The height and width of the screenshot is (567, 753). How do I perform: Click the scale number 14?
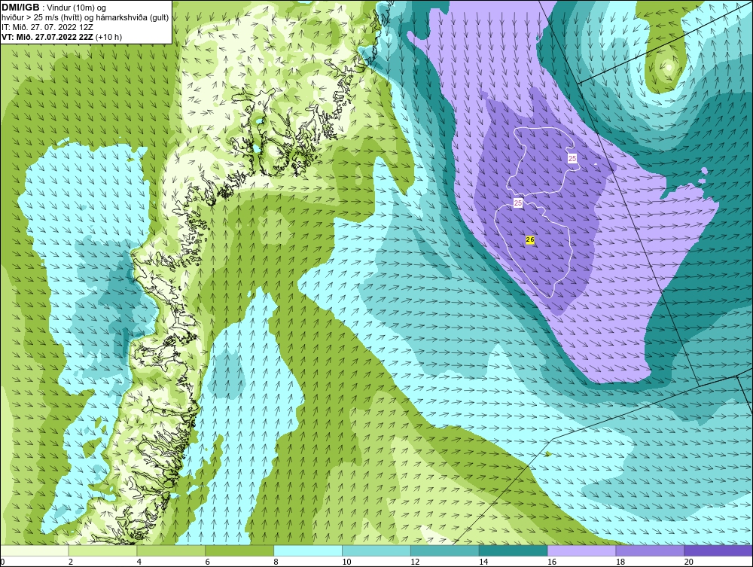(x=483, y=562)
